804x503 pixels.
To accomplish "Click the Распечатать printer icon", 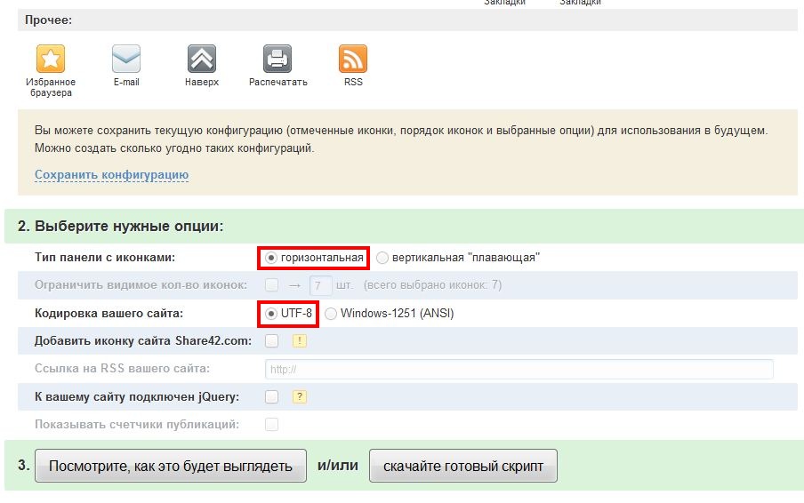I will click(277, 60).
